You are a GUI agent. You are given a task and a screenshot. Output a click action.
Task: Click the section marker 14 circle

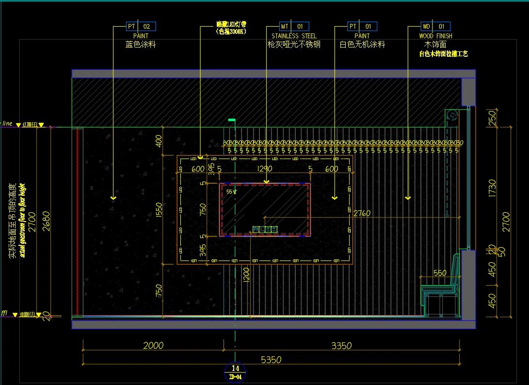pos(236,371)
